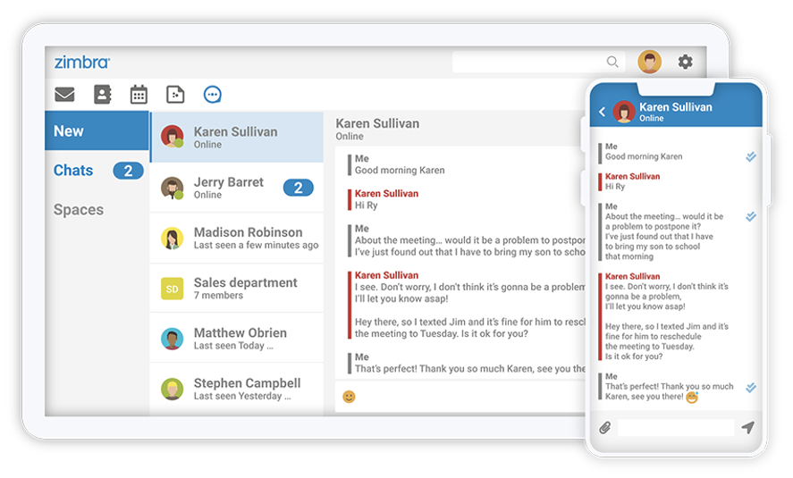Open the Calendar icon in toolbar
This screenshot has height=478, width=793.
tap(139, 94)
